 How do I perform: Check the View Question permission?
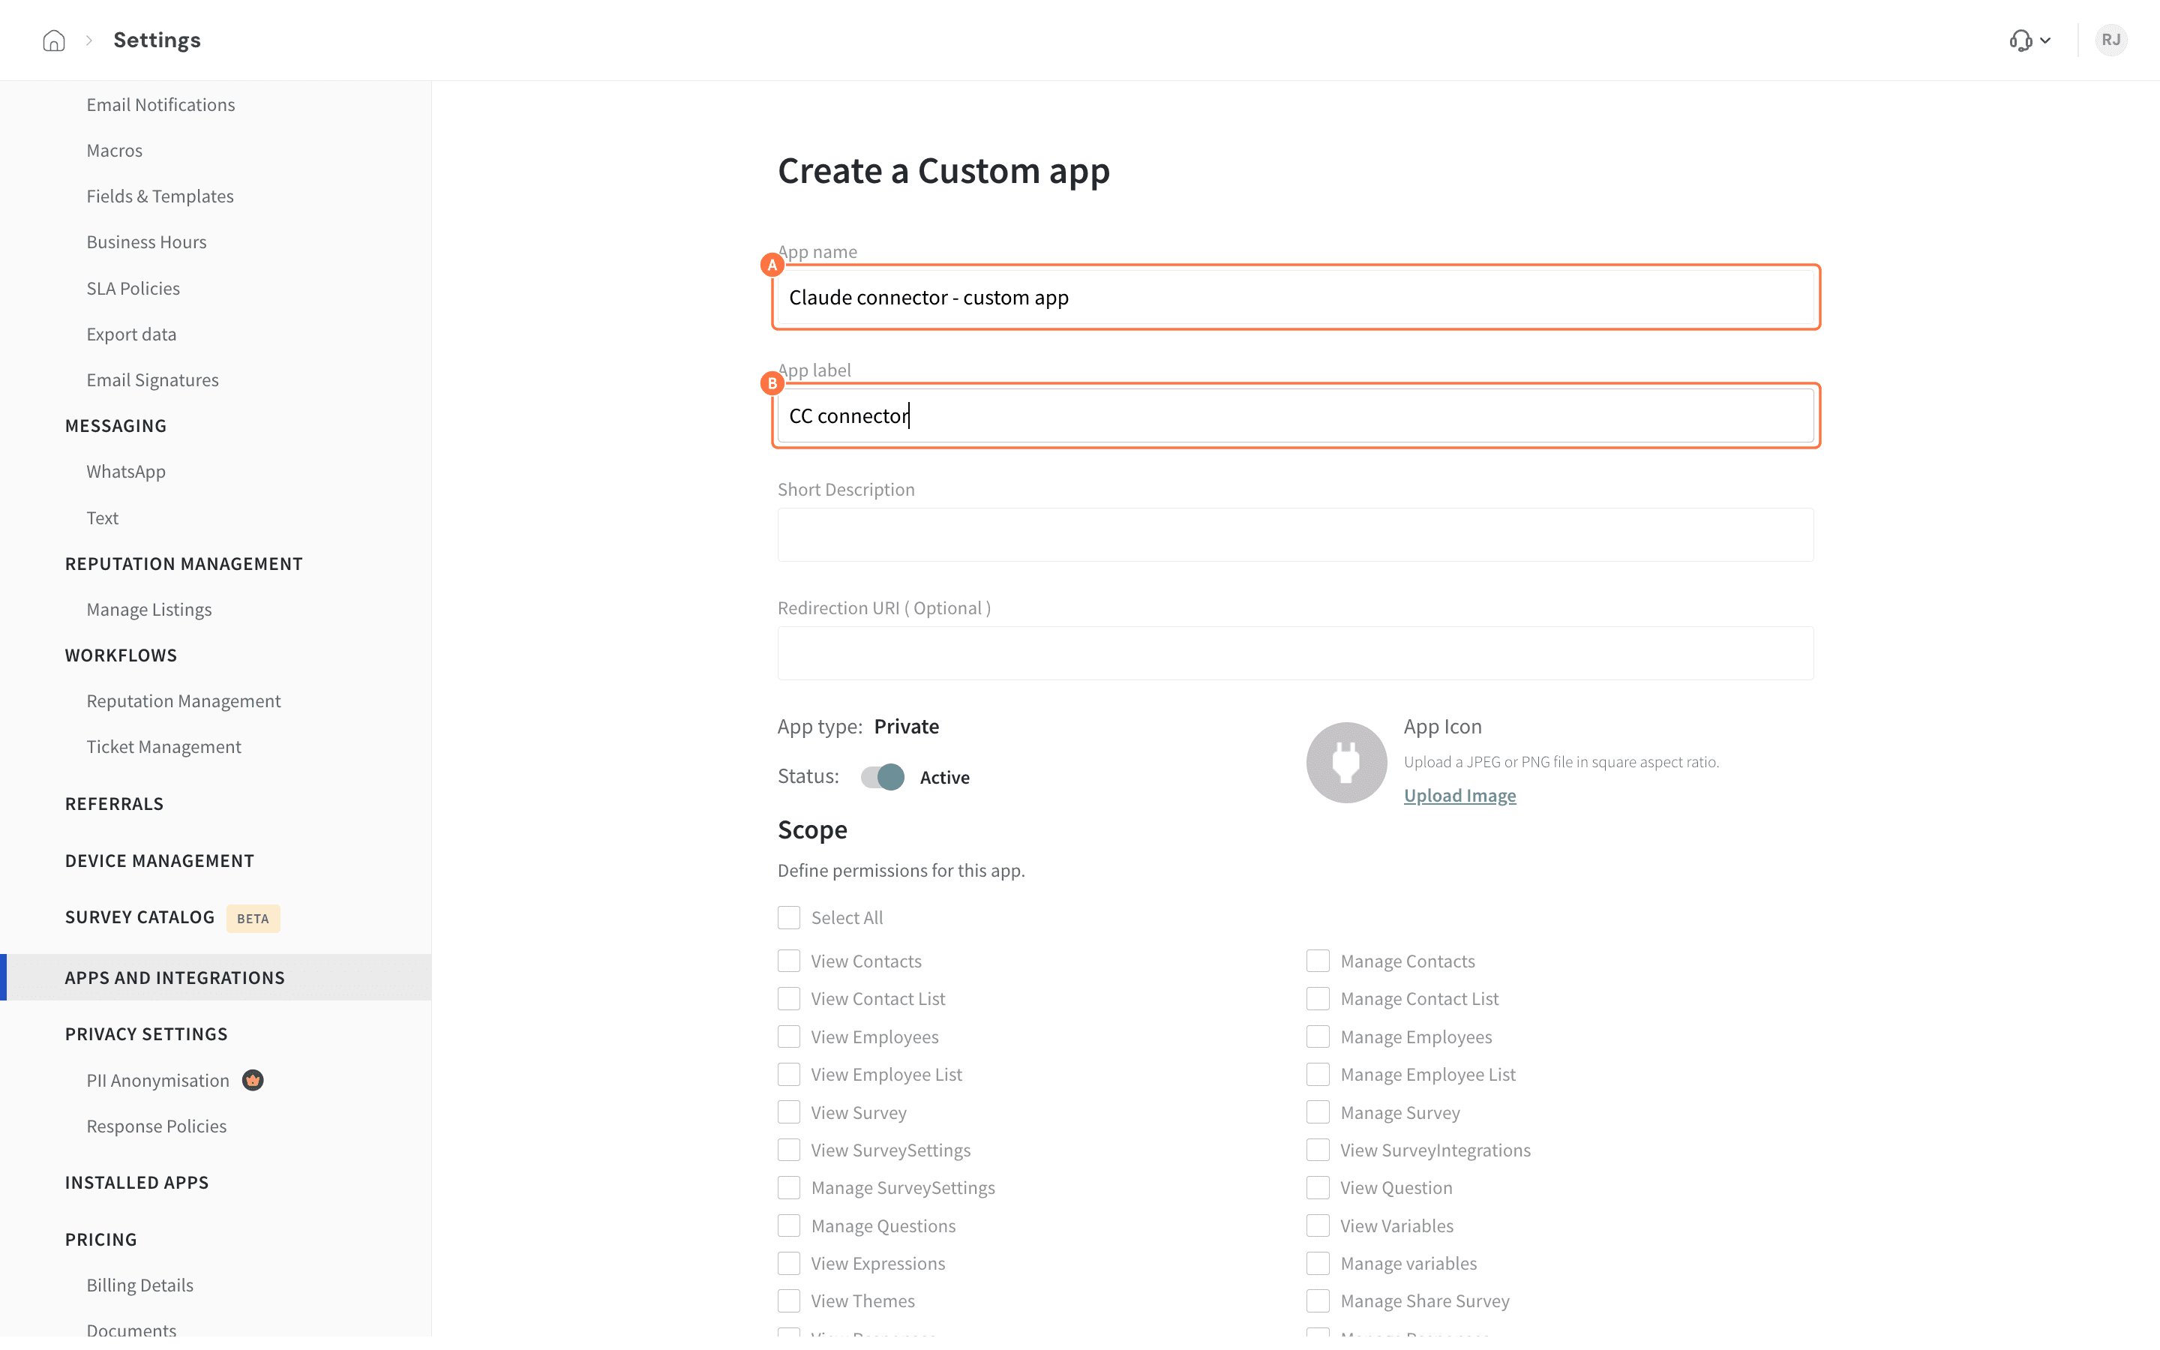1318,1187
